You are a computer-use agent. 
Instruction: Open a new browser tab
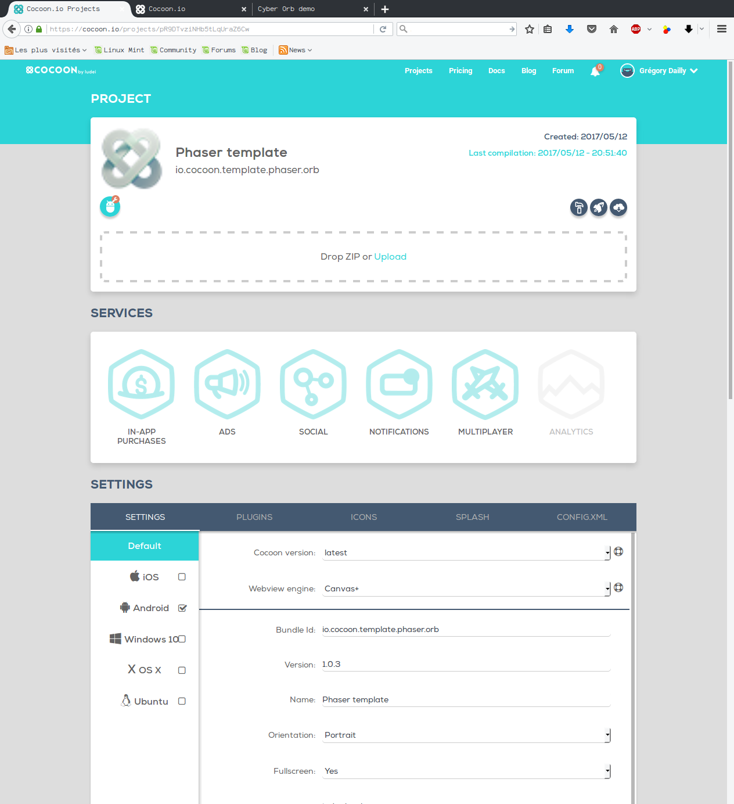385,9
